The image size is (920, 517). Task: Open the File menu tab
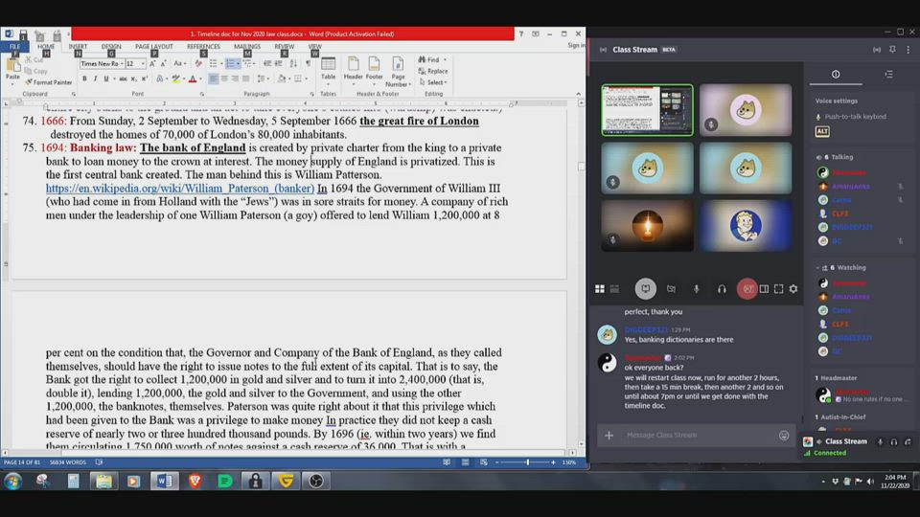pos(14,46)
